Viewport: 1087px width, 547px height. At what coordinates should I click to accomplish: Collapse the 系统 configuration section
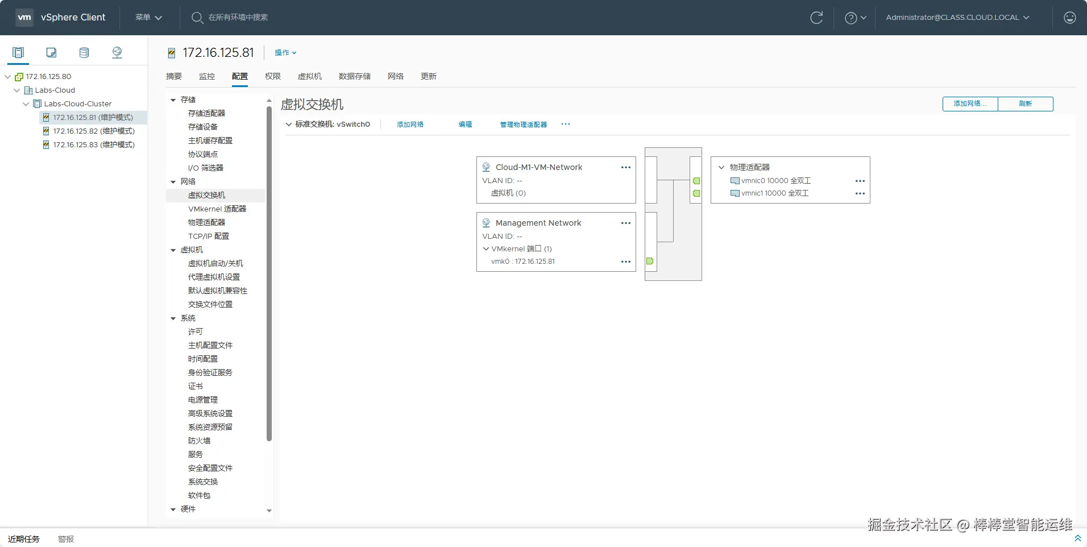point(173,318)
